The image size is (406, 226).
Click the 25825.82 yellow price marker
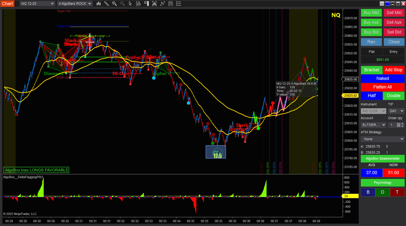point(351,96)
